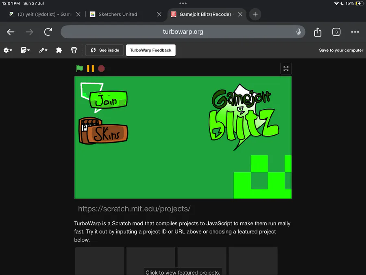The width and height of the screenshot is (366, 275).
Task: Click Save to your computer
Action: click(x=341, y=50)
